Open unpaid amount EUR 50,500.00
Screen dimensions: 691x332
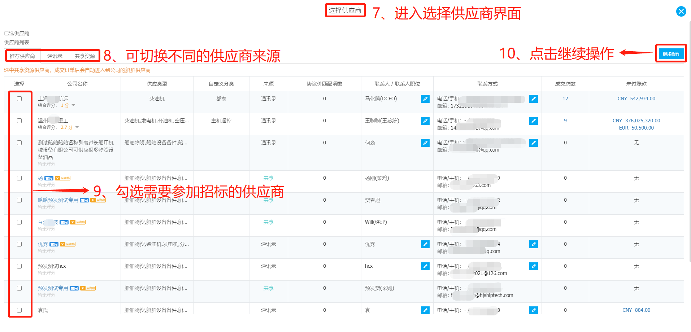636,128
